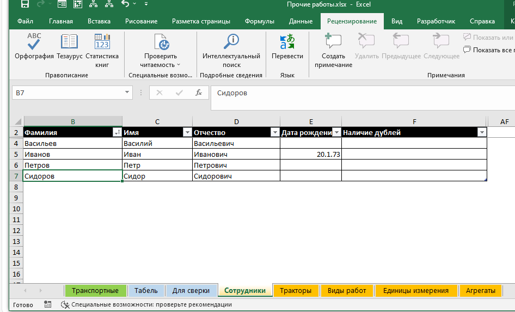
Task: Switch to the Разметка страницы tab
Action: 201,21
